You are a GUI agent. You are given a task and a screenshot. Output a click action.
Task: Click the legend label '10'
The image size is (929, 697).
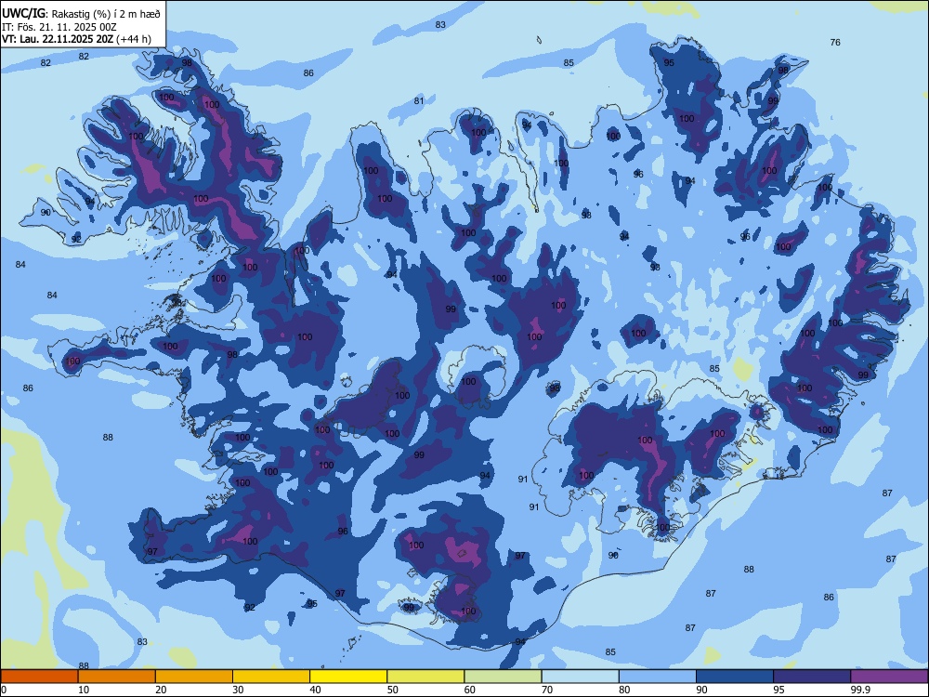click(x=84, y=690)
